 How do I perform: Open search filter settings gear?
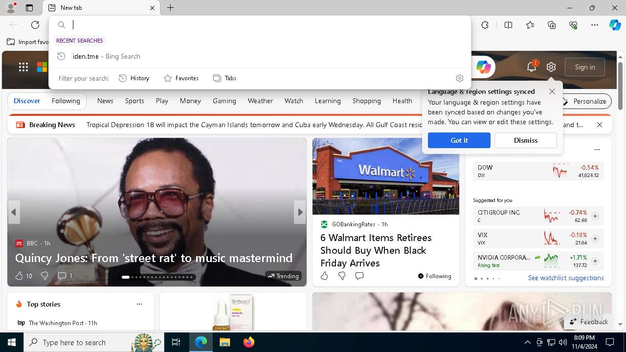point(459,78)
